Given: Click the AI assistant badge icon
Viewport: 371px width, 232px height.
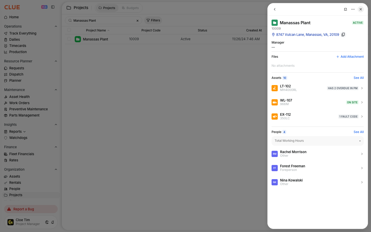Looking at the screenshot, I should [44, 7].
